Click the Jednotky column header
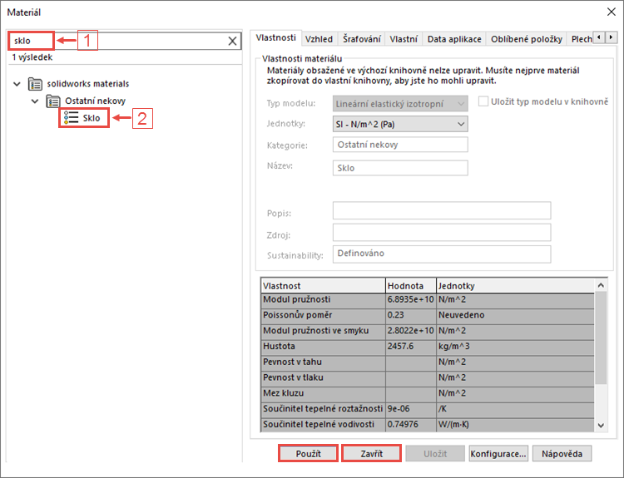Screen dimensions: 624x478 [515, 286]
